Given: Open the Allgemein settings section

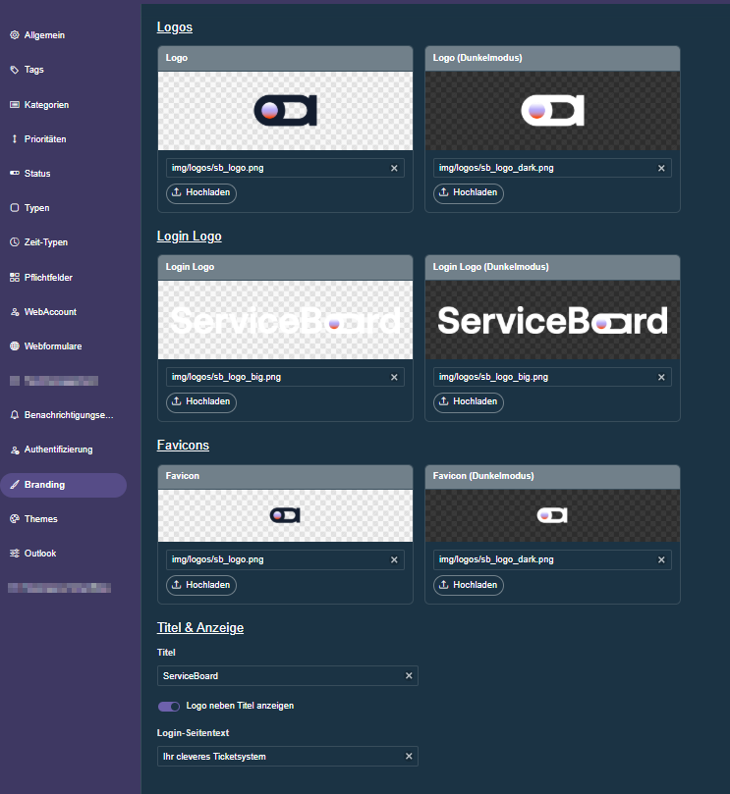Looking at the screenshot, I should click(x=44, y=35).
